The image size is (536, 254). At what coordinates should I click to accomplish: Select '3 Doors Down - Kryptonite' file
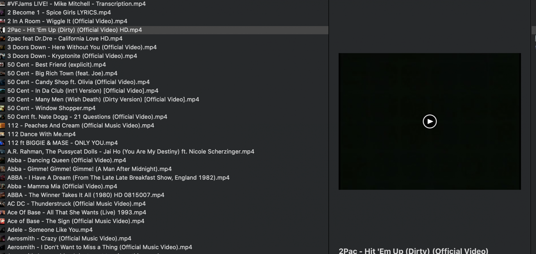pyautogui.click(x=72, y=56)
